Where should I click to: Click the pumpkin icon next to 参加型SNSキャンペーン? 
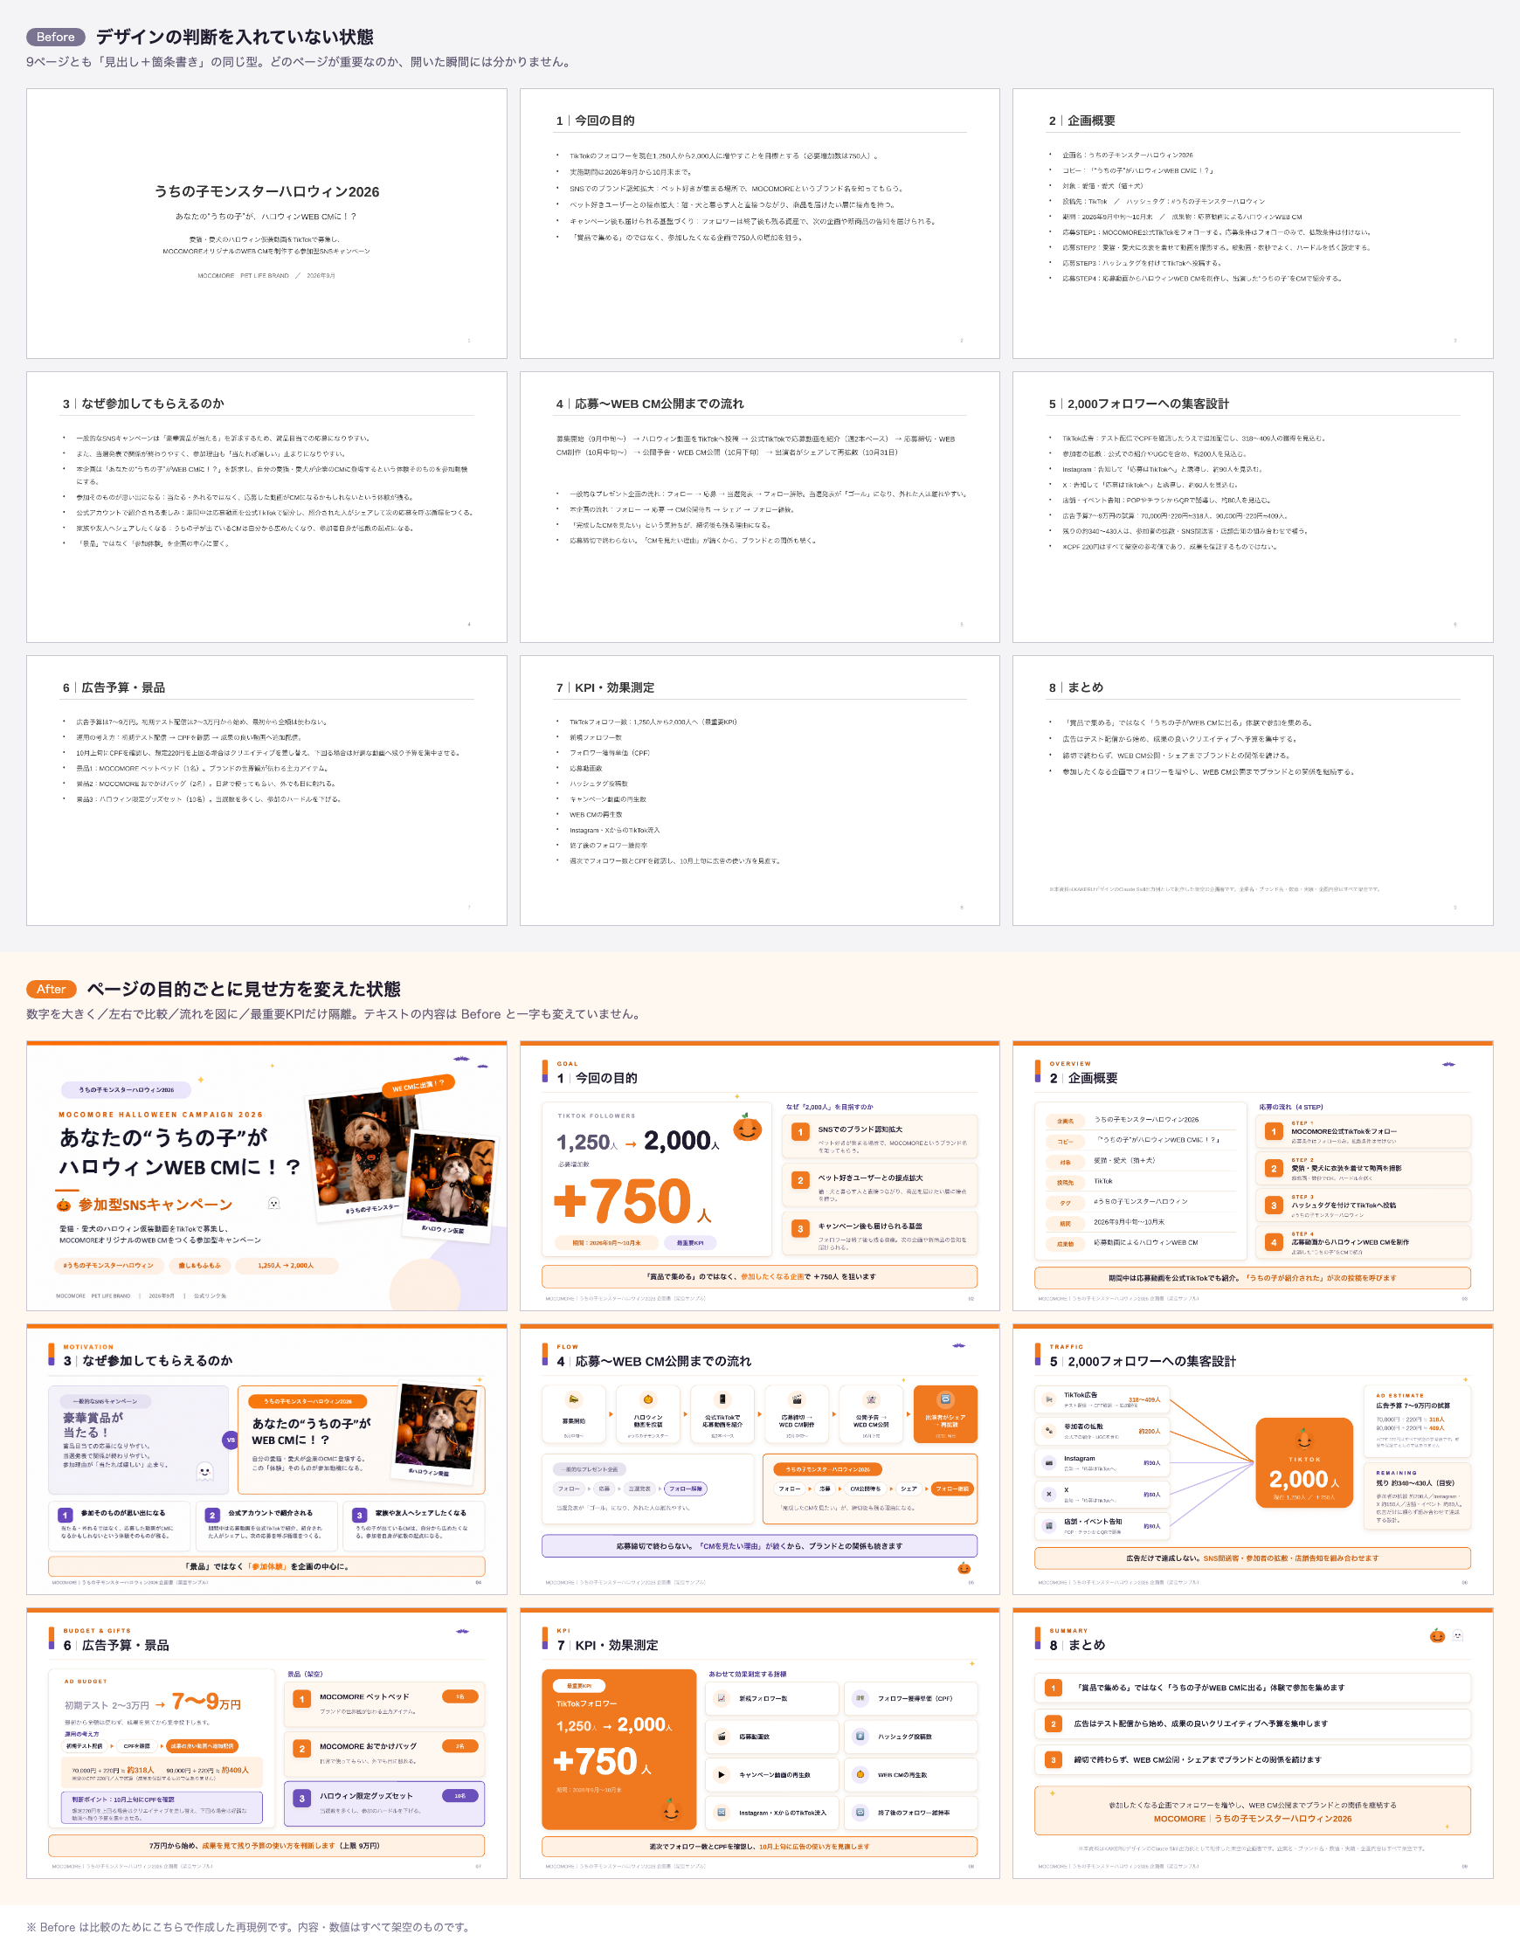click(64, 1205)
